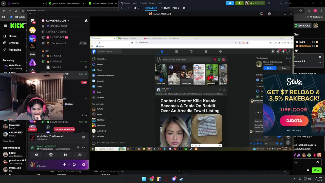Open Discord direct messages home icon
This screenshot has width=325, height=183.
click(x=32, y=21)
